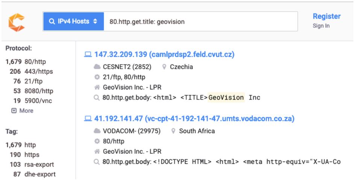Click gear icon next to 21/ftp, 80/http
Screen dimensions: 356x180
coord(97,77)
